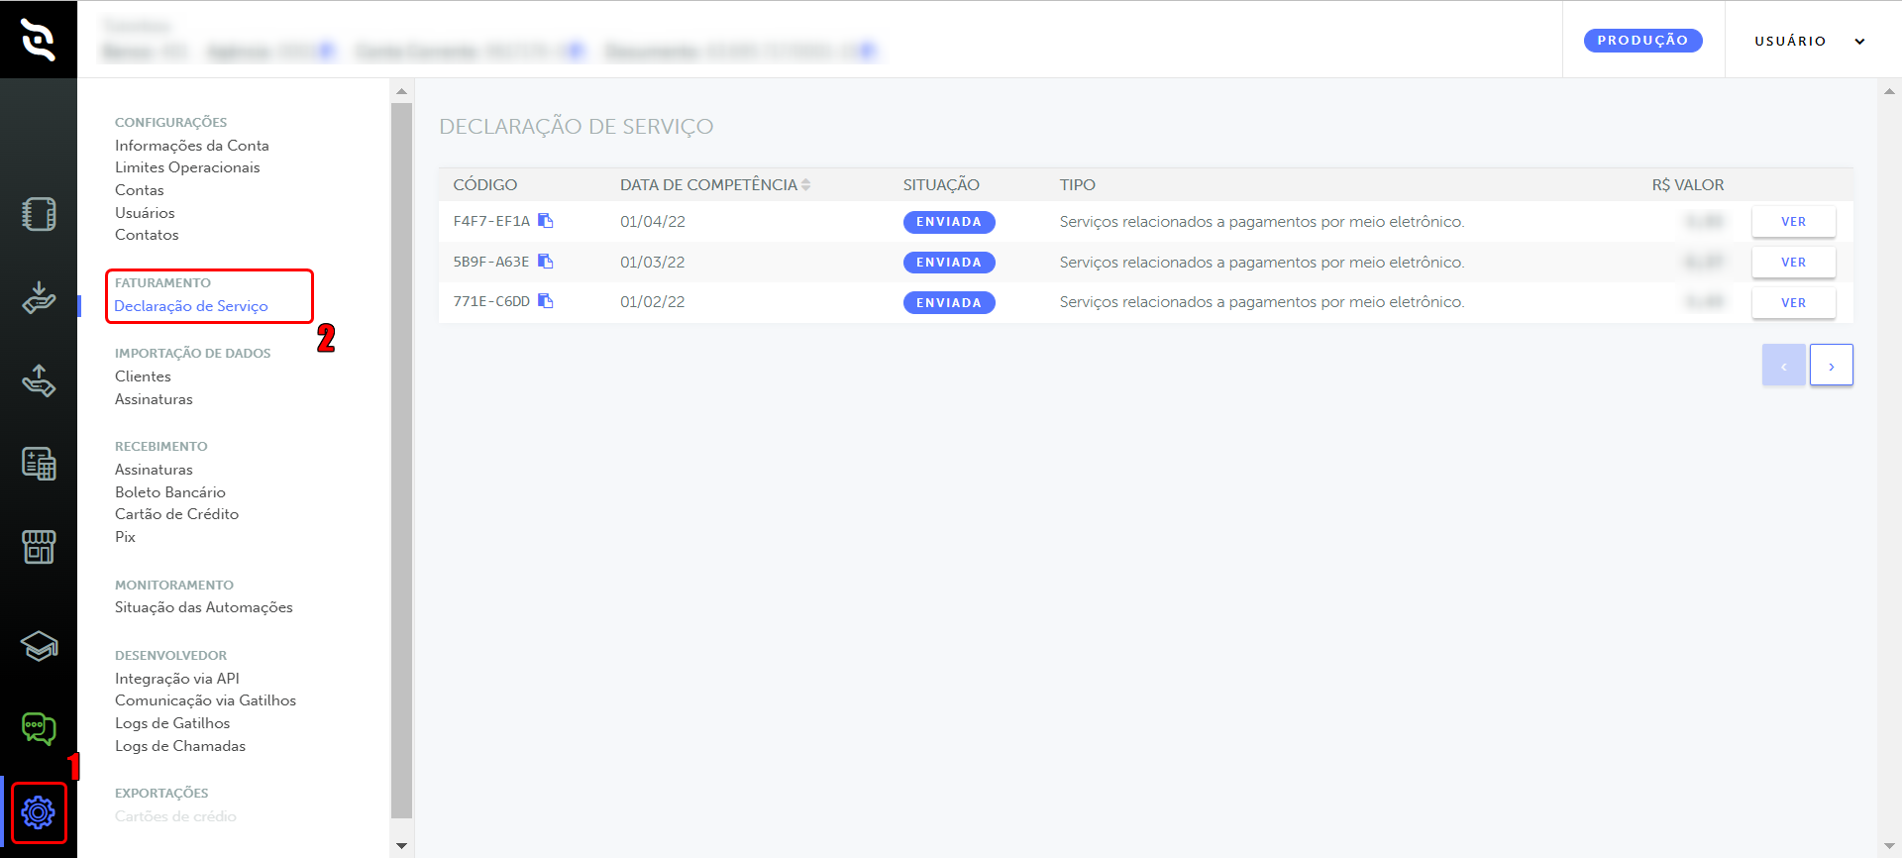Open Pix settings
Screen dimensions: 1902x858
click(125, 537)
